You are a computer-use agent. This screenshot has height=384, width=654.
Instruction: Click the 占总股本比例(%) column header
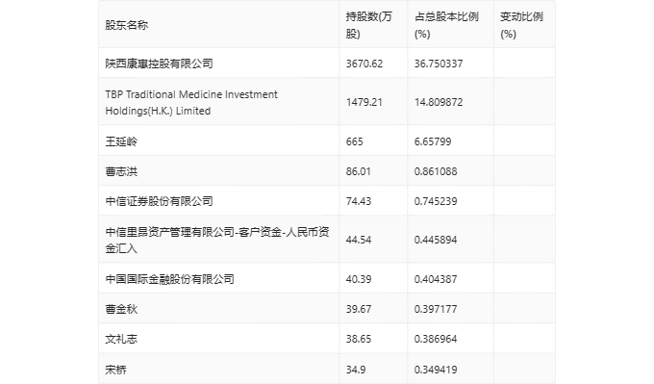pos(446,25)
